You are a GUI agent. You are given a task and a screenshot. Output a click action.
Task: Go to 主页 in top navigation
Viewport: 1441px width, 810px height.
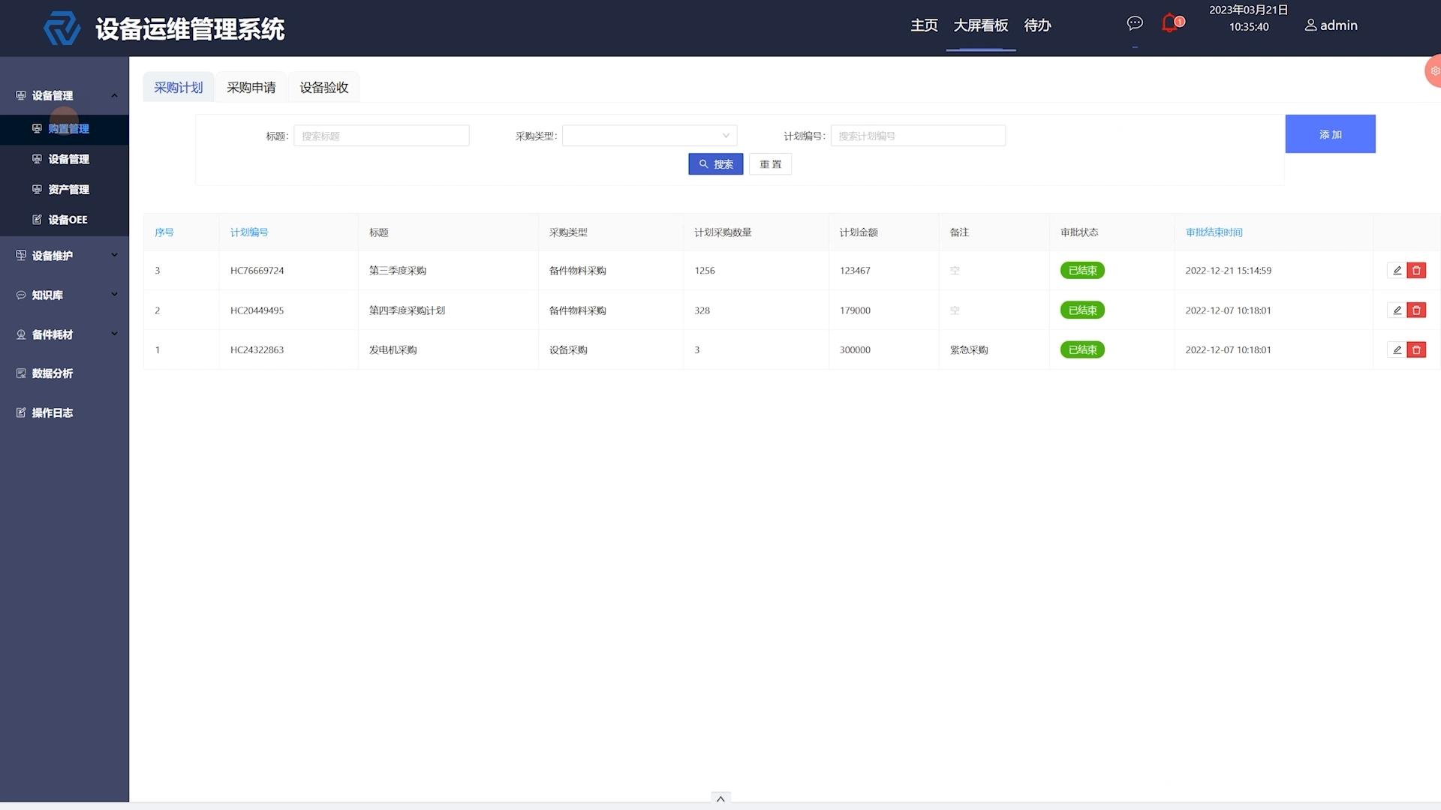click(924, 25)
